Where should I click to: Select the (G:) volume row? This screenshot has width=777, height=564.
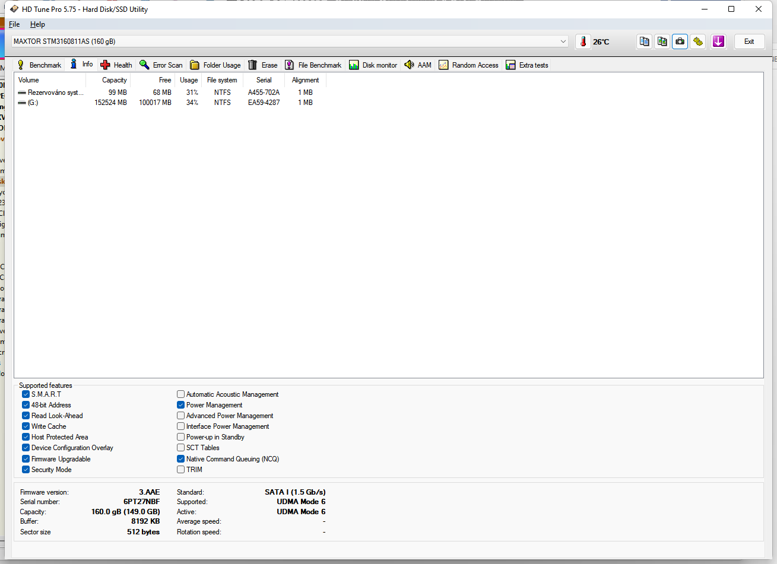pyautogui.click(x=33, y=103)
